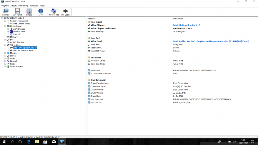Open Task View on the taskbar
Viewport: 258px width, 145px height.
point(20,141)
